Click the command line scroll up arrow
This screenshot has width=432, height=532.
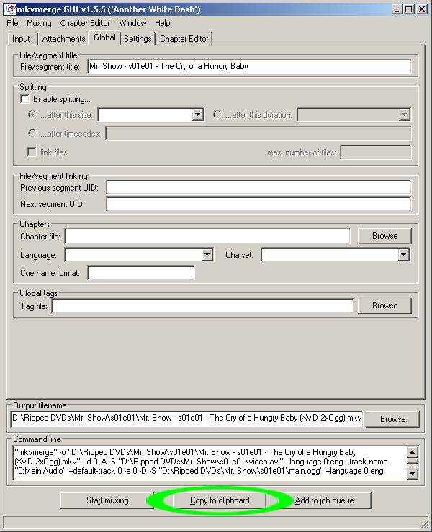tap(413, 452)
